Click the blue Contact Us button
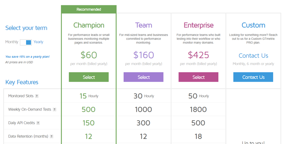Screen dimensions: 285x144 coord(253,77)
